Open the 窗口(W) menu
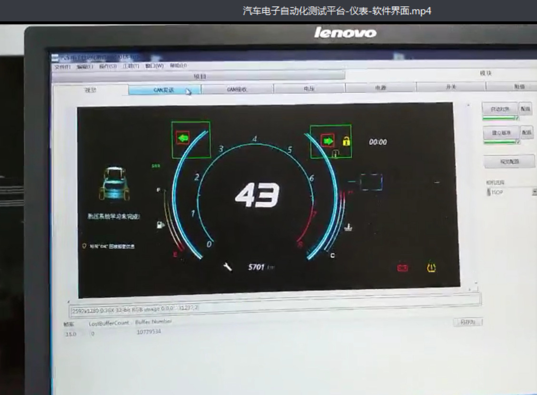The height and width of the screenshot is (395, 537). [154, 66]
